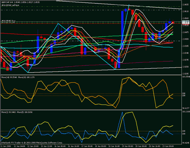Select the #16195482 buy order label

tap(9, 21)
